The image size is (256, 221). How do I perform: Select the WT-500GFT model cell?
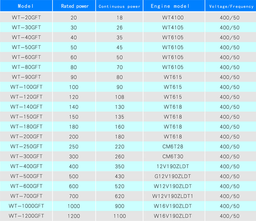coord(26,176)
